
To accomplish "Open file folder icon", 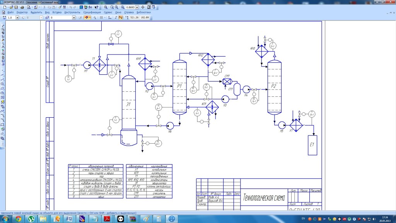I will (11, 7).
